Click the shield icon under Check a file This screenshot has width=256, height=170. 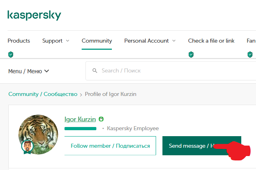coord(191,55)
